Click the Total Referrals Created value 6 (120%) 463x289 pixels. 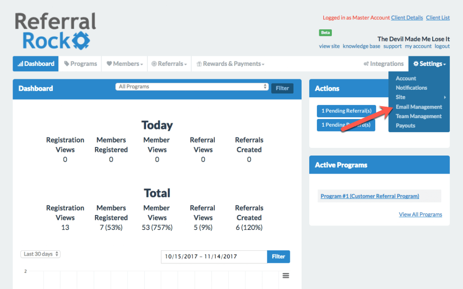pos(249,228)
